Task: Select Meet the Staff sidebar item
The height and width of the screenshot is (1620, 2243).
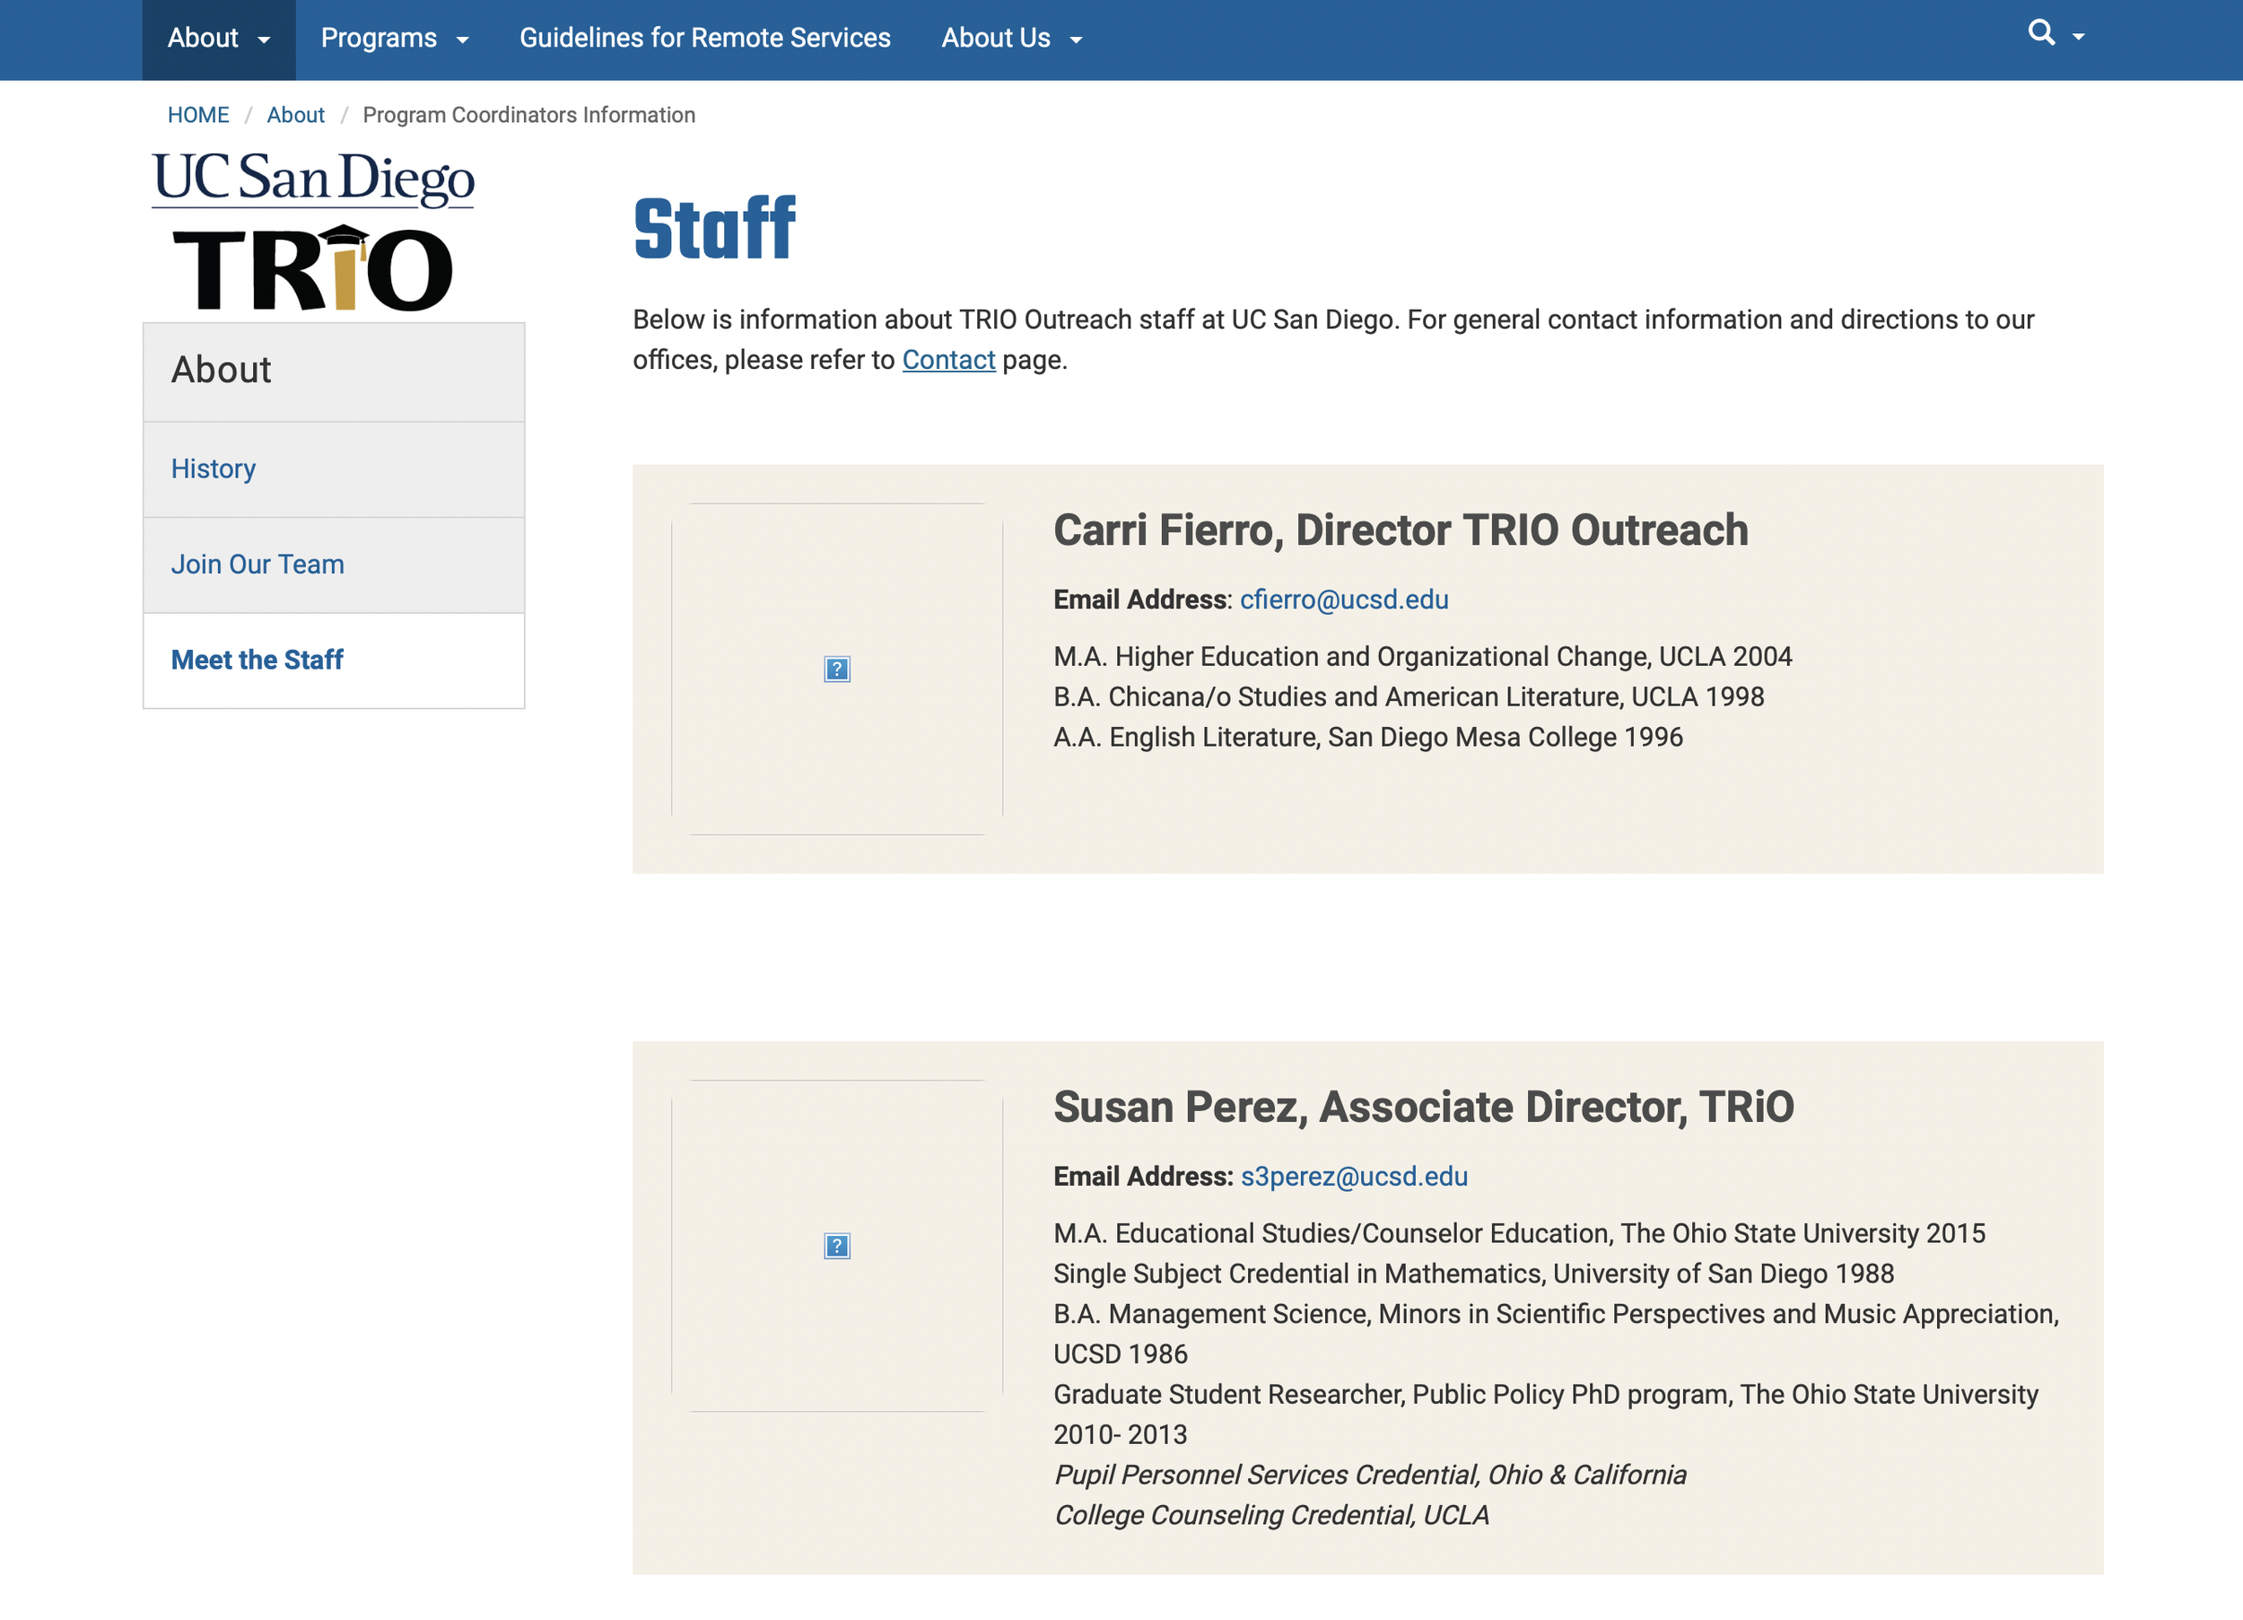Action: click(x=257, y=660)
